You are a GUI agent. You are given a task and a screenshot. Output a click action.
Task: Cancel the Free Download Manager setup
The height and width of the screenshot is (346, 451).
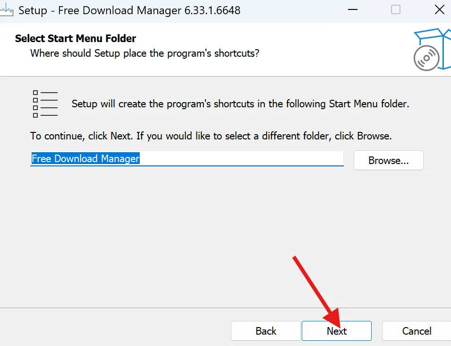(x=417, y=331)
